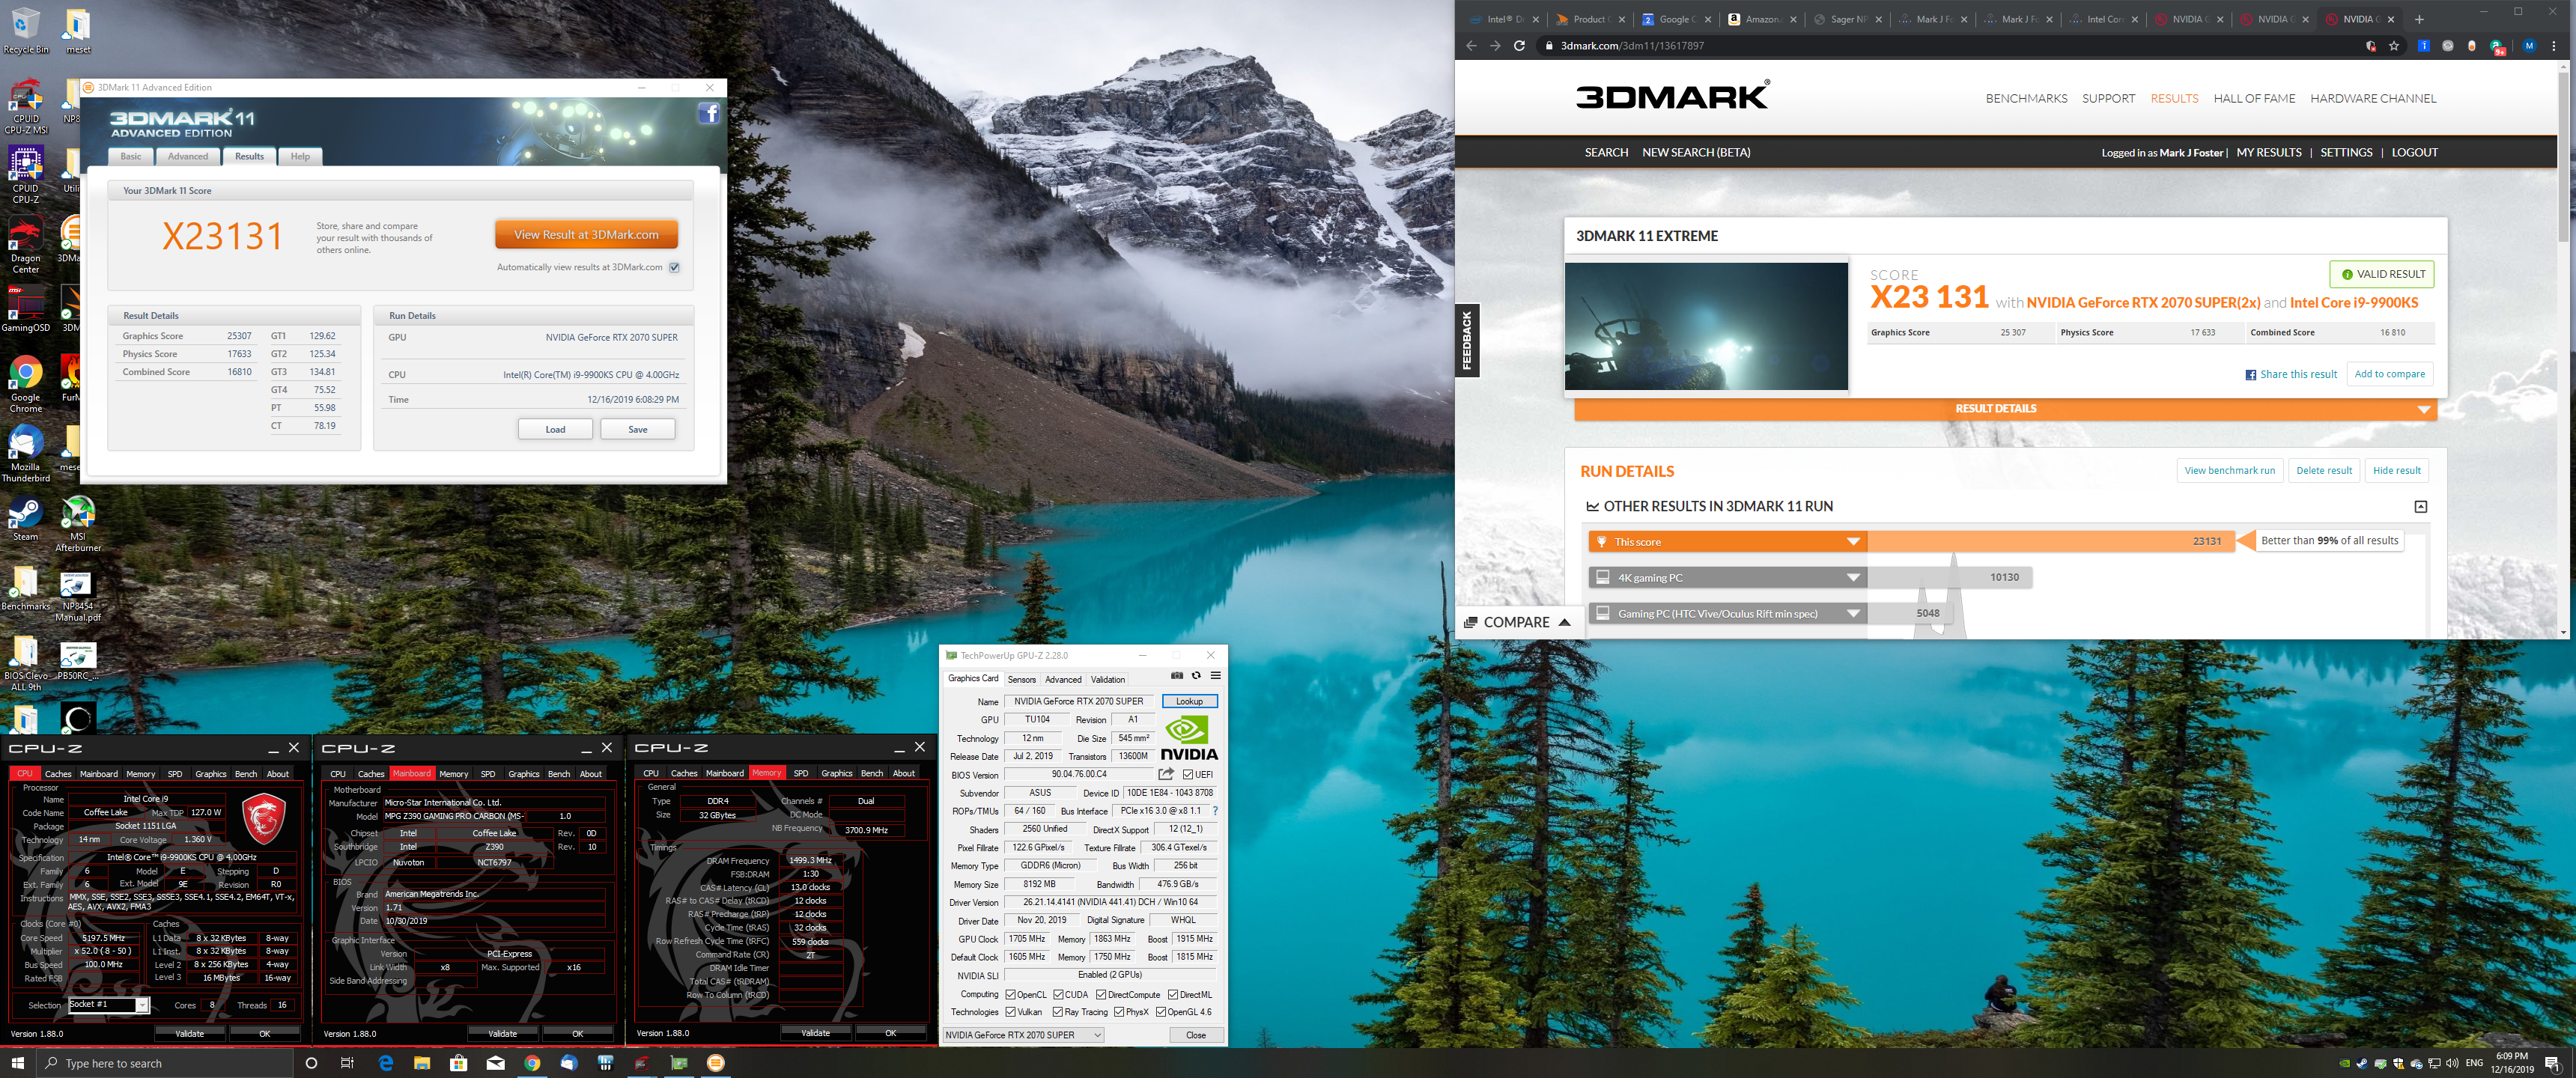
Task: Toggle the CUDA checkbox in GPU-Z
Action: pyautogui.click(x=1059, y=995)
